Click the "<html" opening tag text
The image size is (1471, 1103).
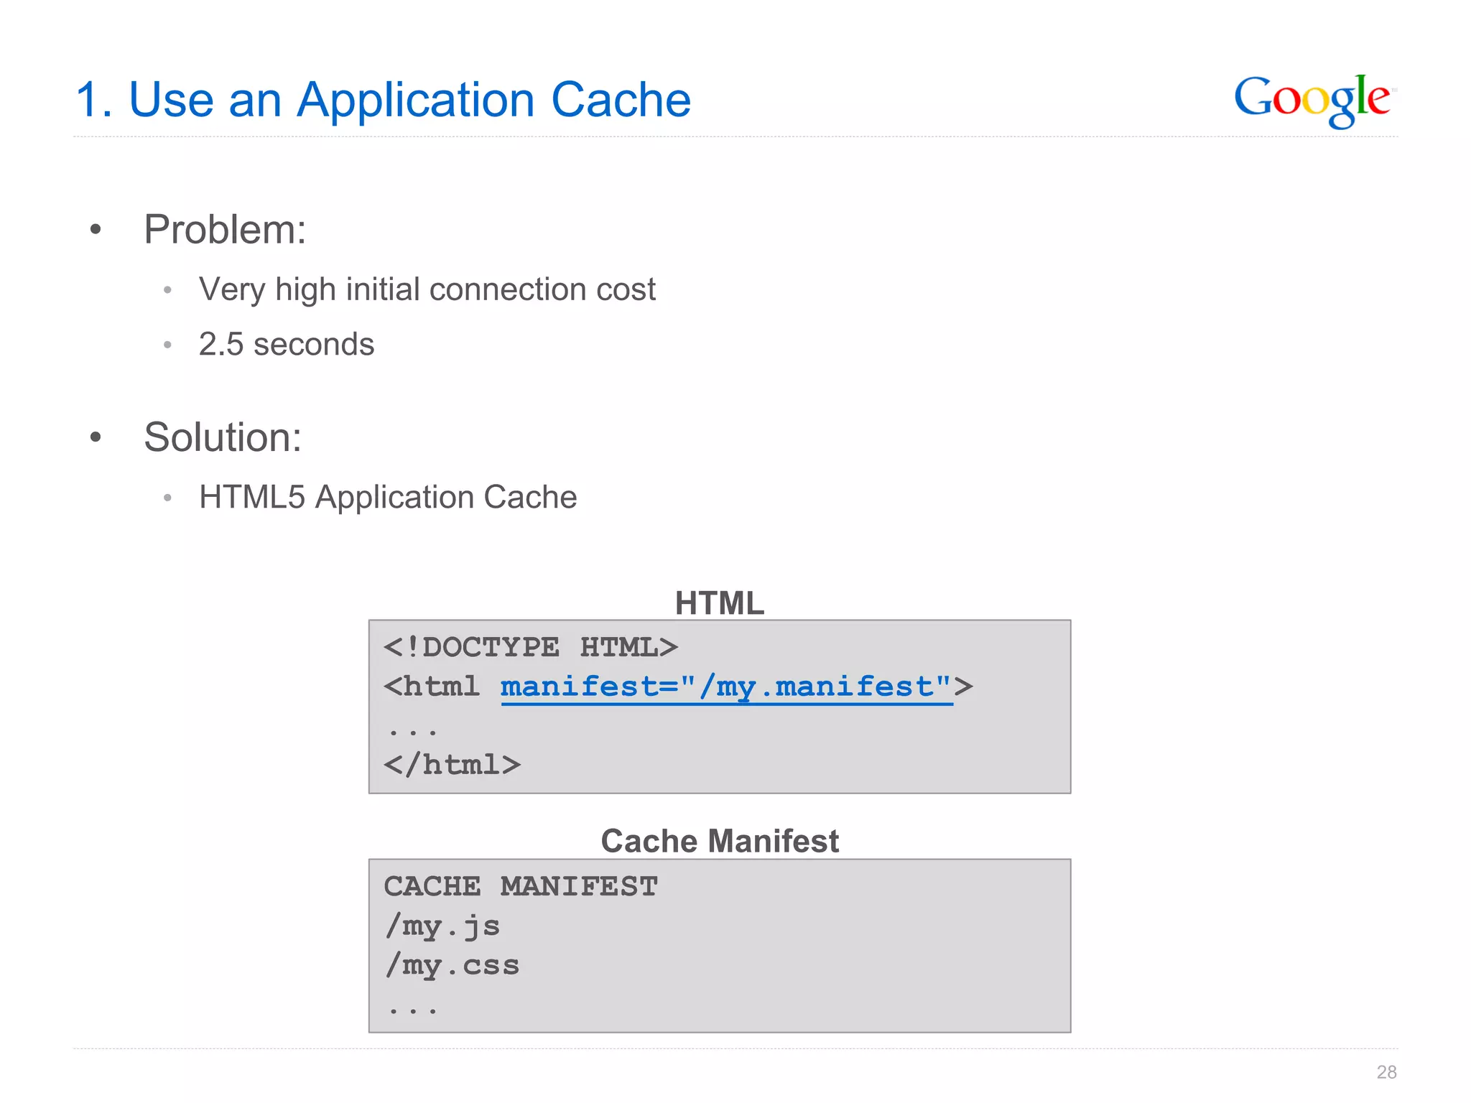(x=432, y=687)
